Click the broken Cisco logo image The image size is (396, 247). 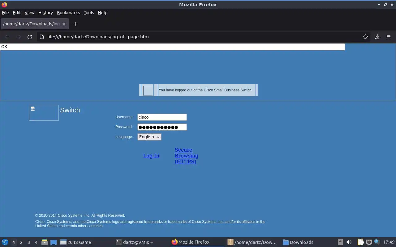[44, 113]
